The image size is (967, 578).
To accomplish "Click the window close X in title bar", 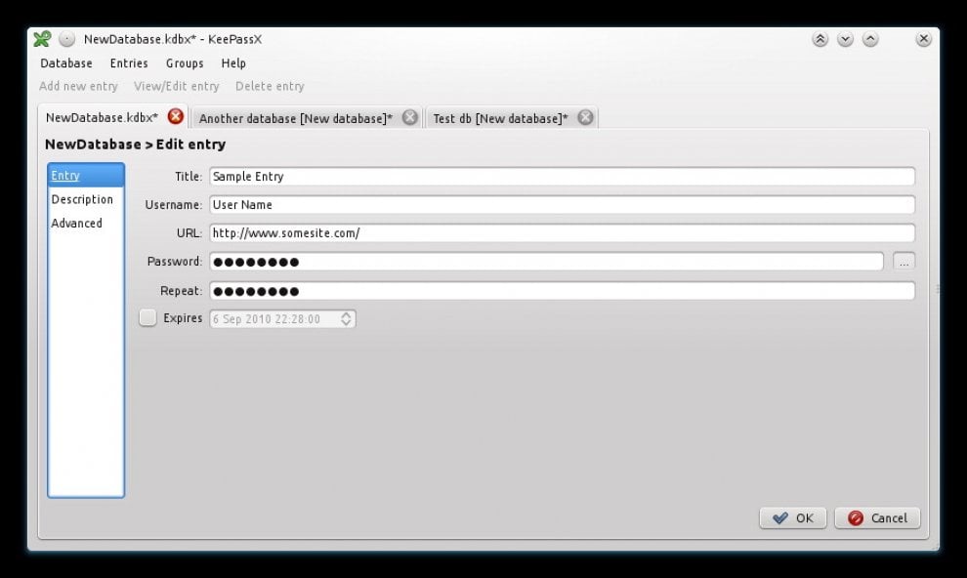I will point(923,39).
